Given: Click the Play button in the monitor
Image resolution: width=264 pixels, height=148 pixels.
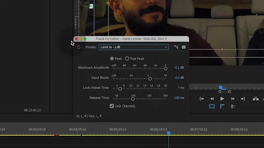Looking at the screenshot, I should [x=222, y=99].
